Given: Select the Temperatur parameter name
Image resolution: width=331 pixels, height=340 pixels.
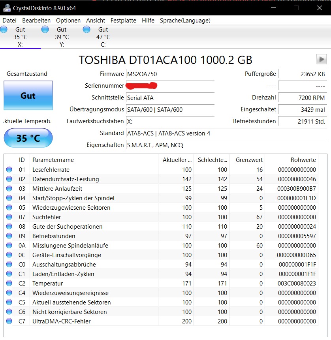Looking at the screenshot, I should [x=48, y=284].
